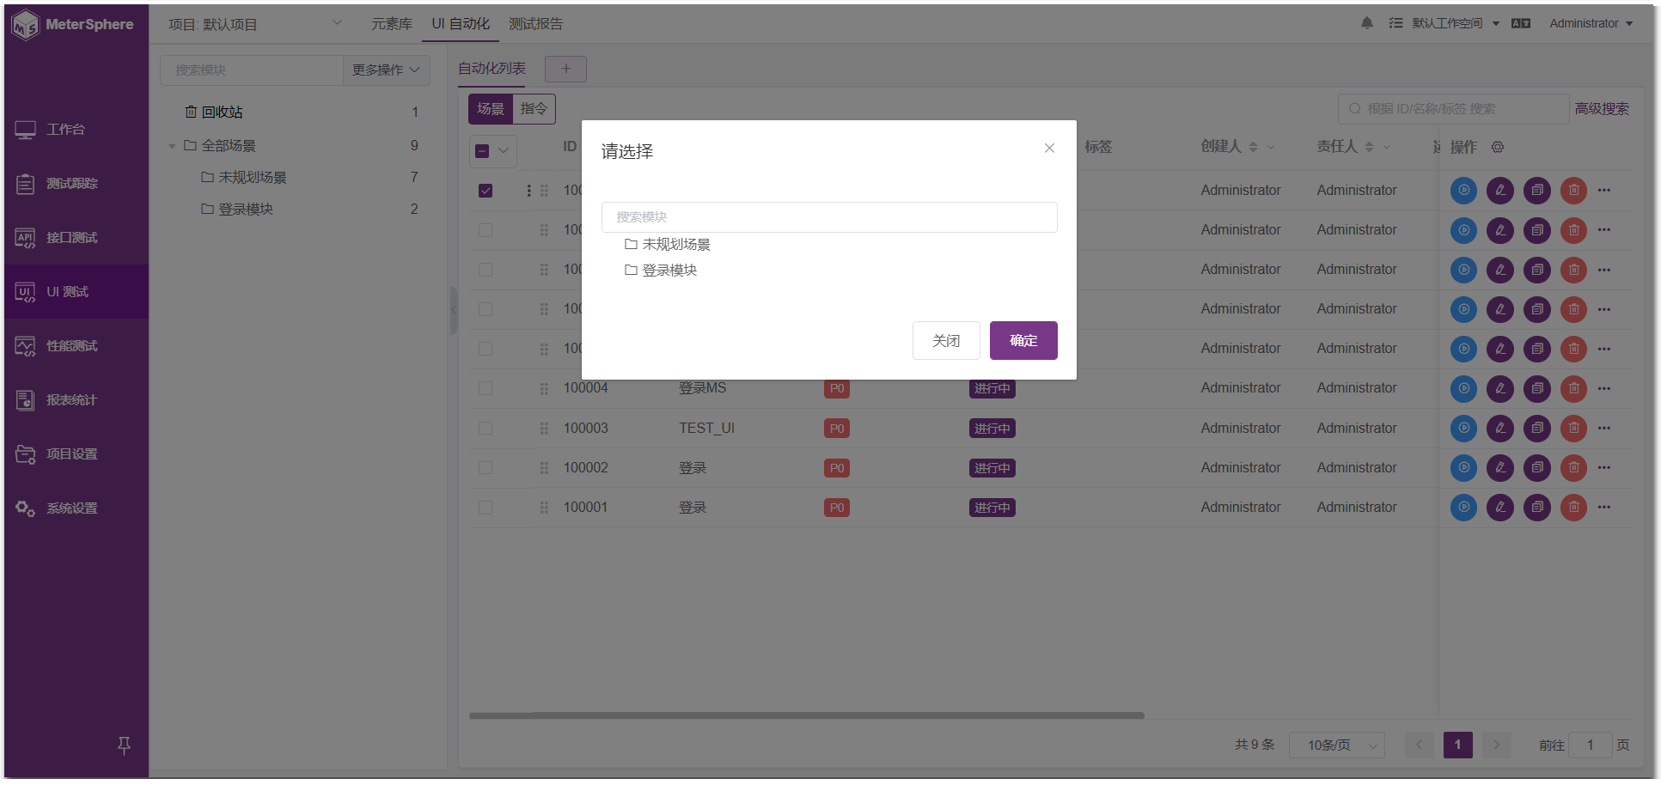The image size is (1661, 785).
Task: Check the checkbox for scenario 100002
Action: pyautogui.click(x=485, y=468)
